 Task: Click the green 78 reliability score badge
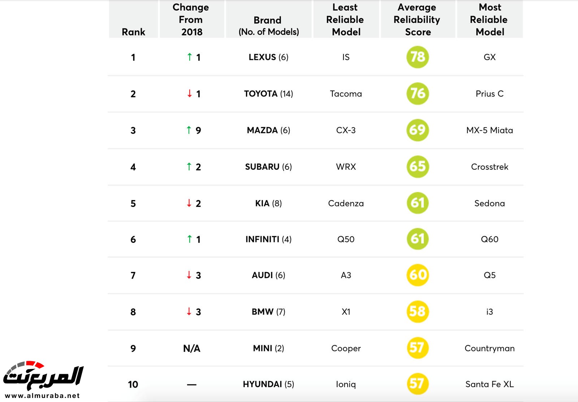tap(418, 57)
